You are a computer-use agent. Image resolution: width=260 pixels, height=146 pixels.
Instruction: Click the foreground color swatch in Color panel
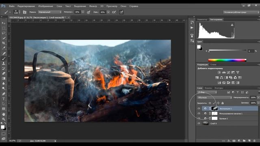pos(199,47)
